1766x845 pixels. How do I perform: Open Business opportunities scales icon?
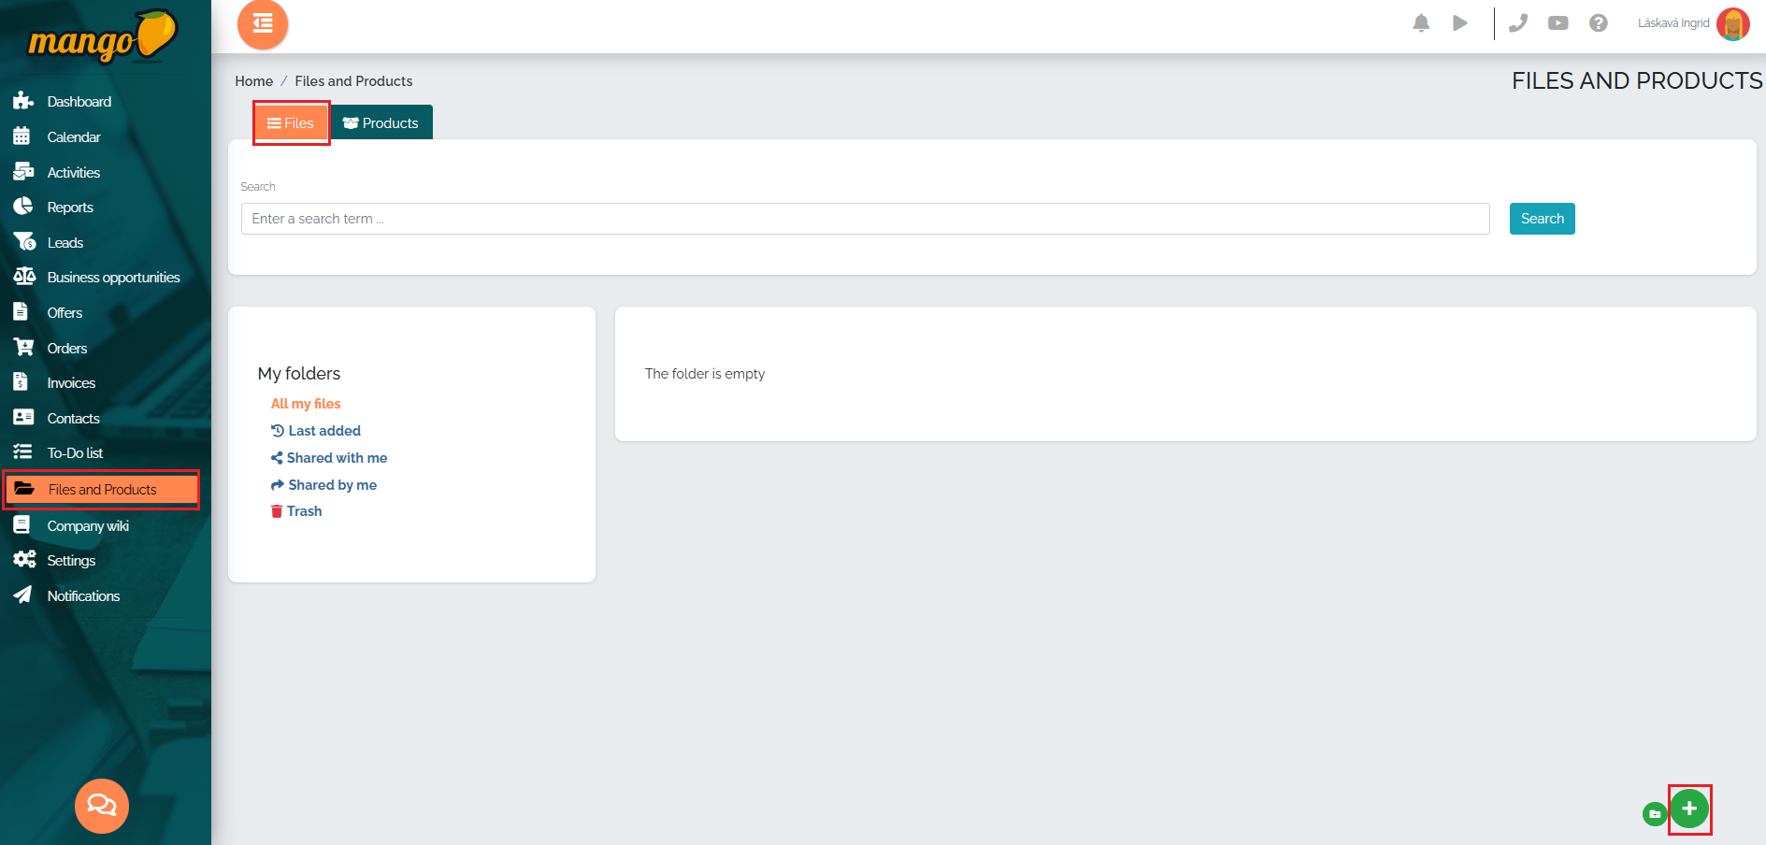[24, 277]
